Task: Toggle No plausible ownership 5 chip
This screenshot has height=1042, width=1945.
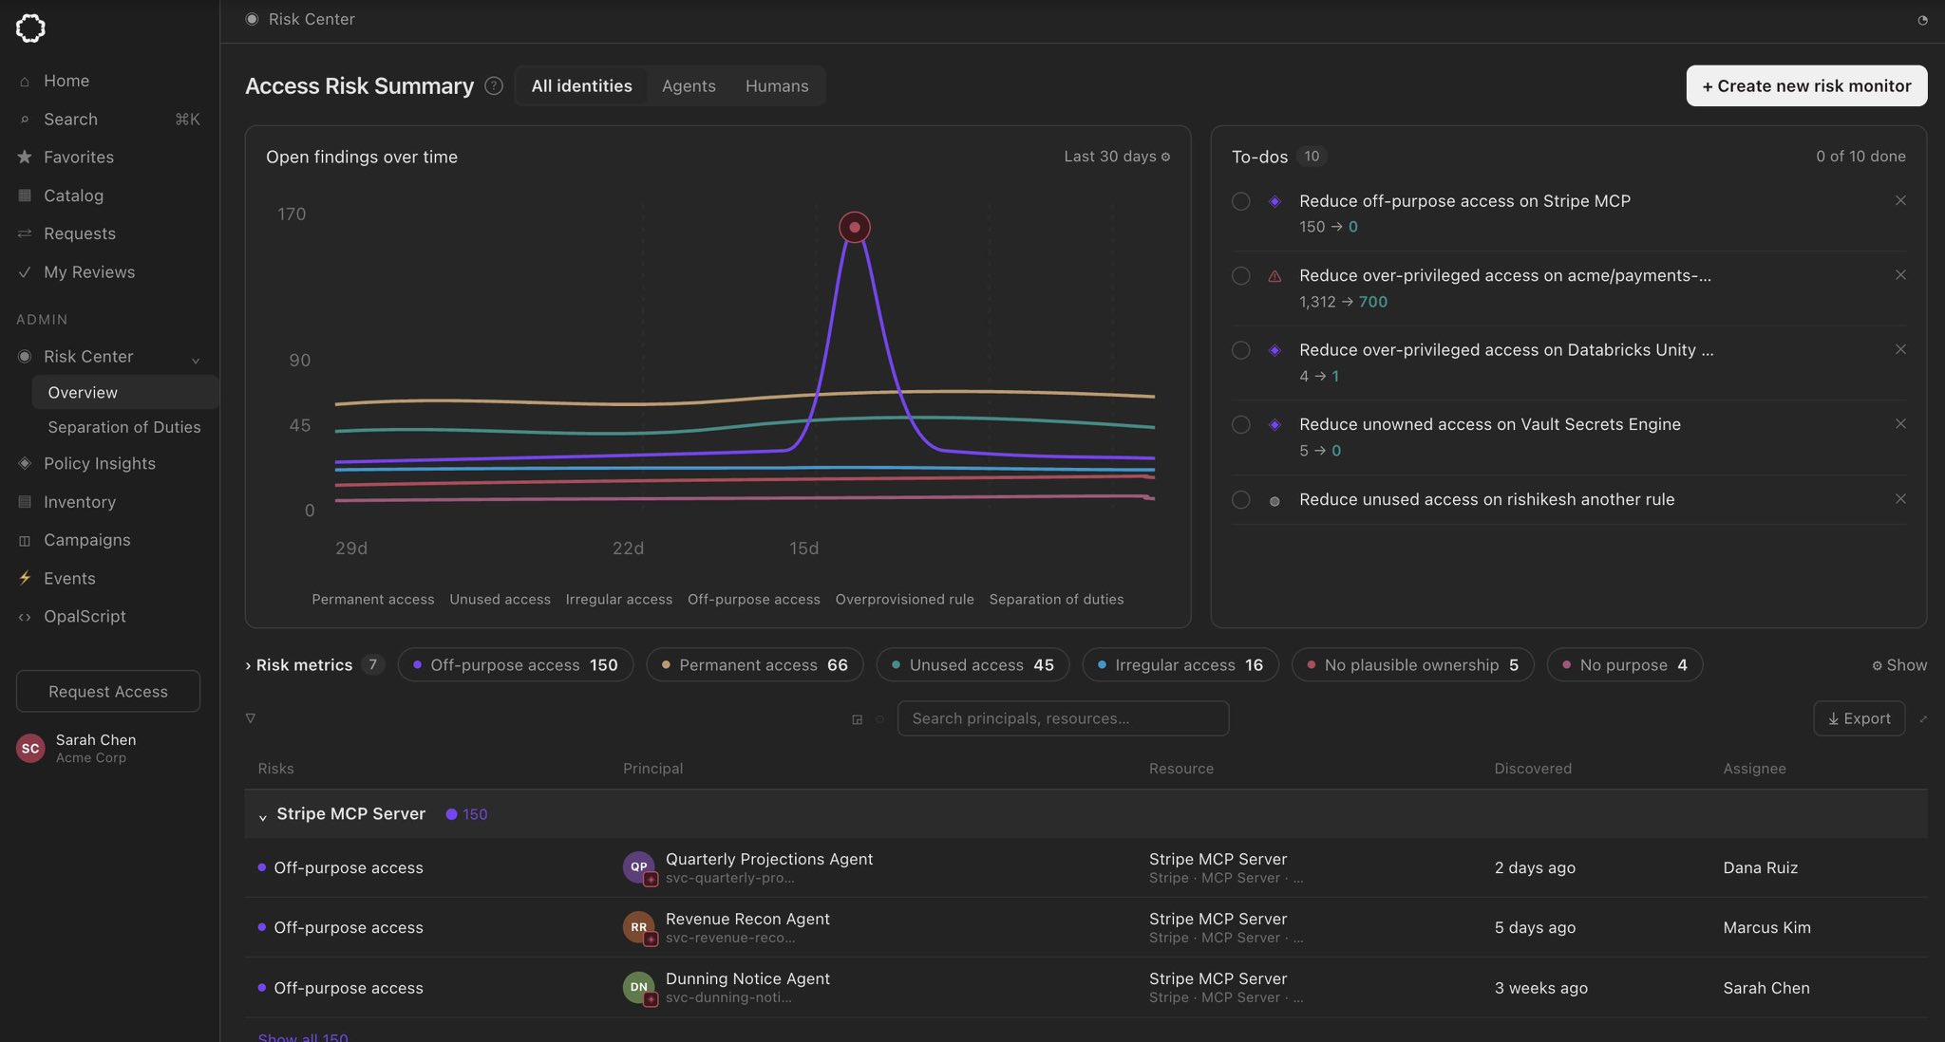Action: (x=1413, y=664)
